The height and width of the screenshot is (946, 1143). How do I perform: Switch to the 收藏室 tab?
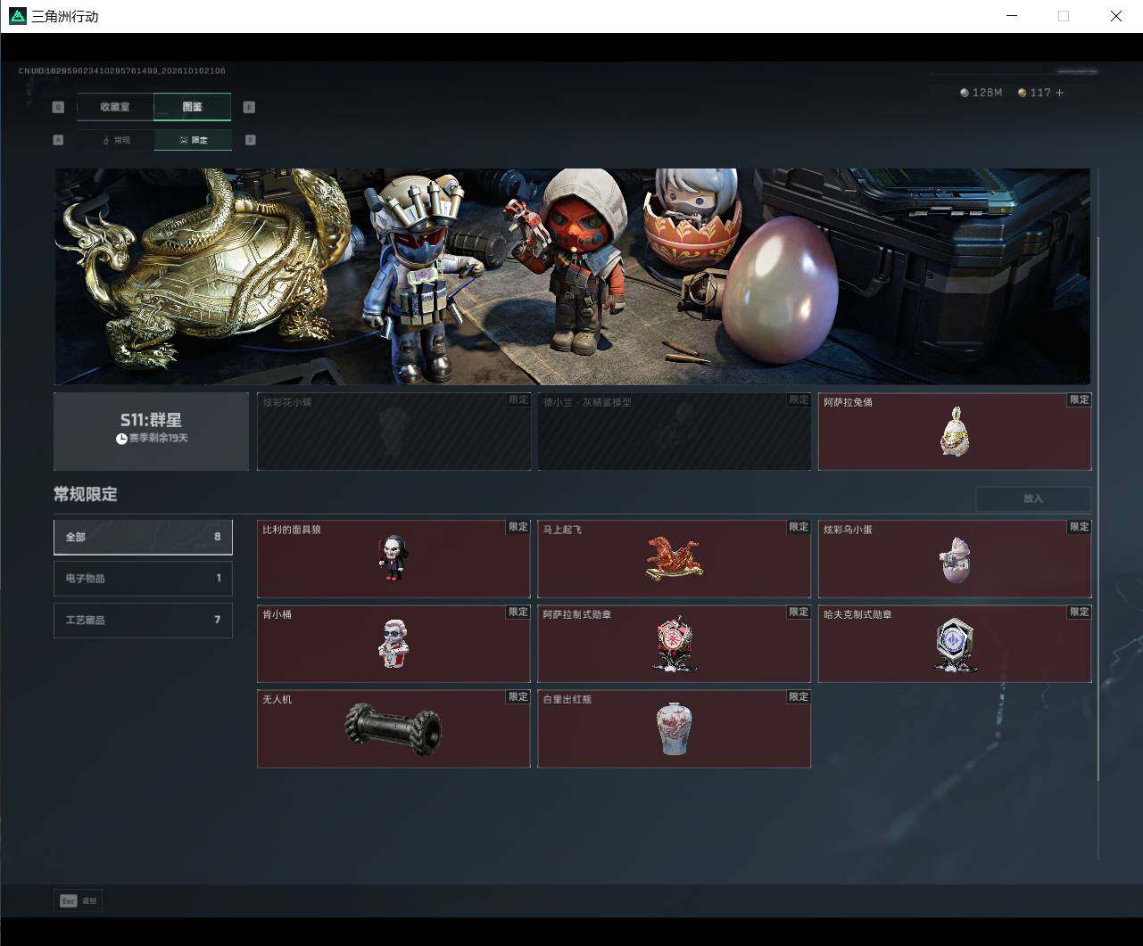(115, 107)
